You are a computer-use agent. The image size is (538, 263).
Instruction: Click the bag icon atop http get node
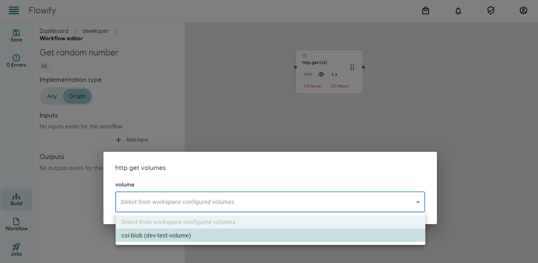[x=304, y=55]
